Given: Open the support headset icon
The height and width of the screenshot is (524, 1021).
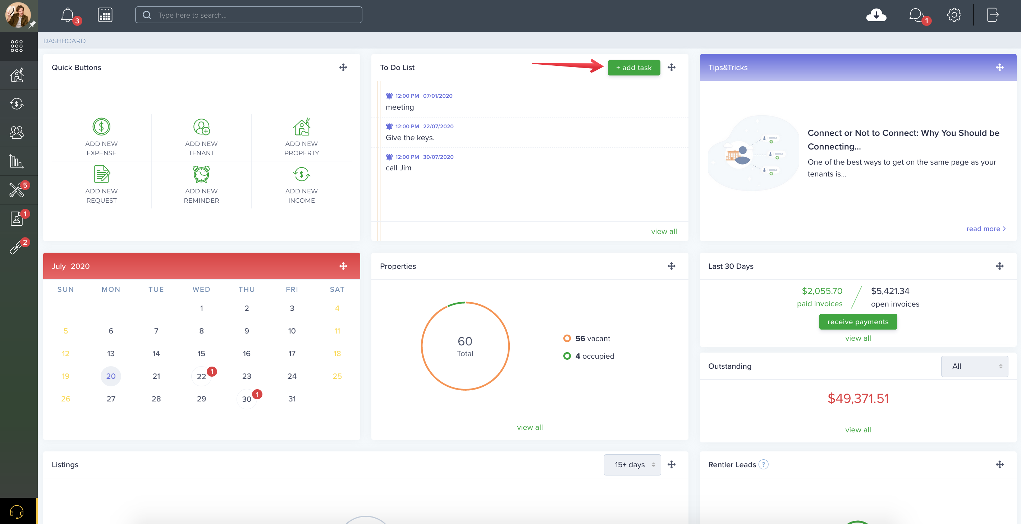Looking at the screenshot, I should (x=17, y=512).
